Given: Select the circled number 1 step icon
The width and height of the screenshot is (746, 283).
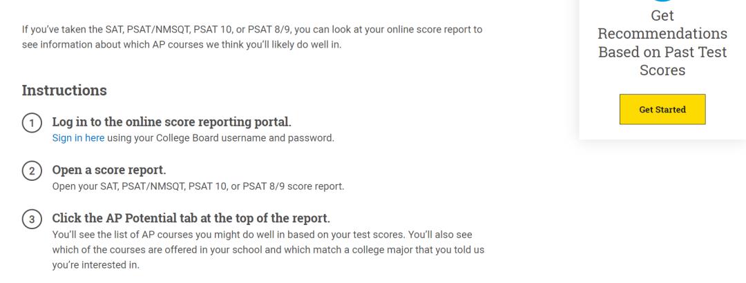Looking at the screenshot, I should (x=31, y=124).
